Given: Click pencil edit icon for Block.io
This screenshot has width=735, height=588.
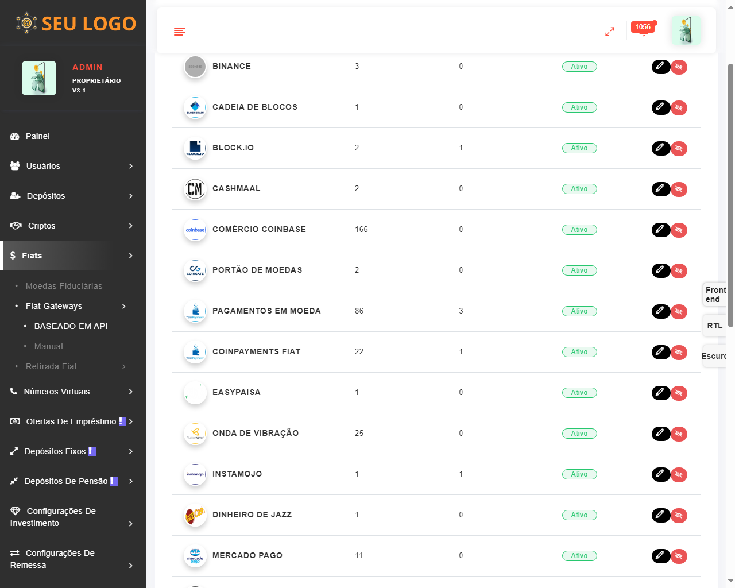Looking at the screenshot, I should (660, 148).
